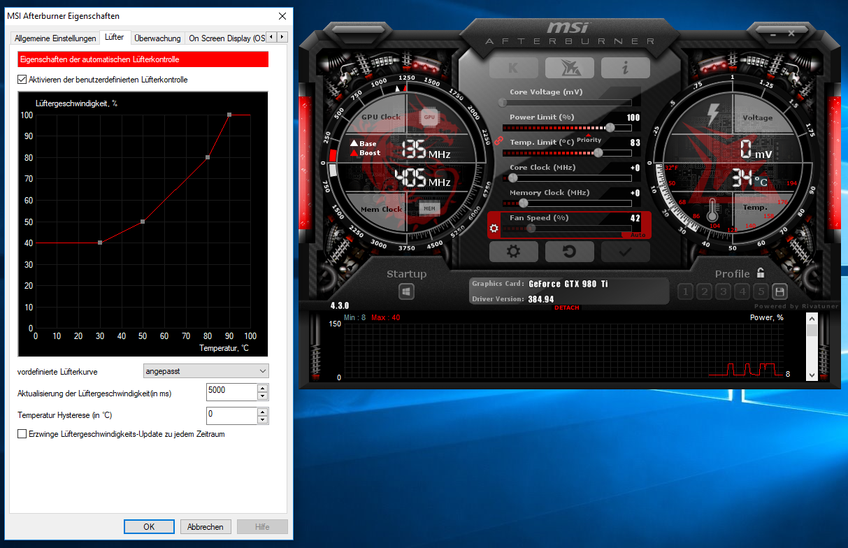Select profile slot 3

[724, 291]
